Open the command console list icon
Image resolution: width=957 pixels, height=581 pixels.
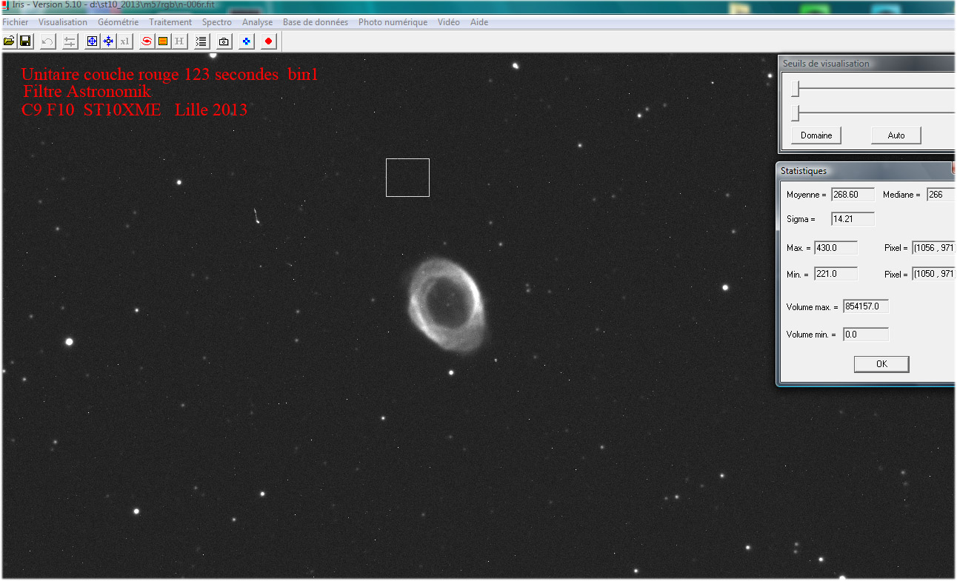tap(200, 41)
